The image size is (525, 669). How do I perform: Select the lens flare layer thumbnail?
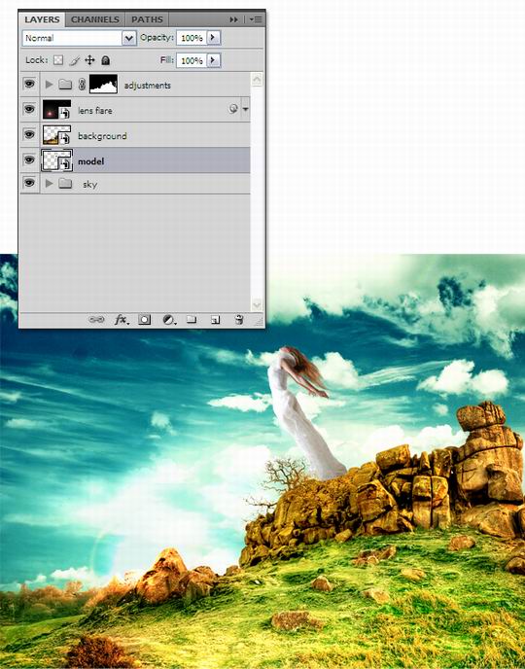point(56,109)
